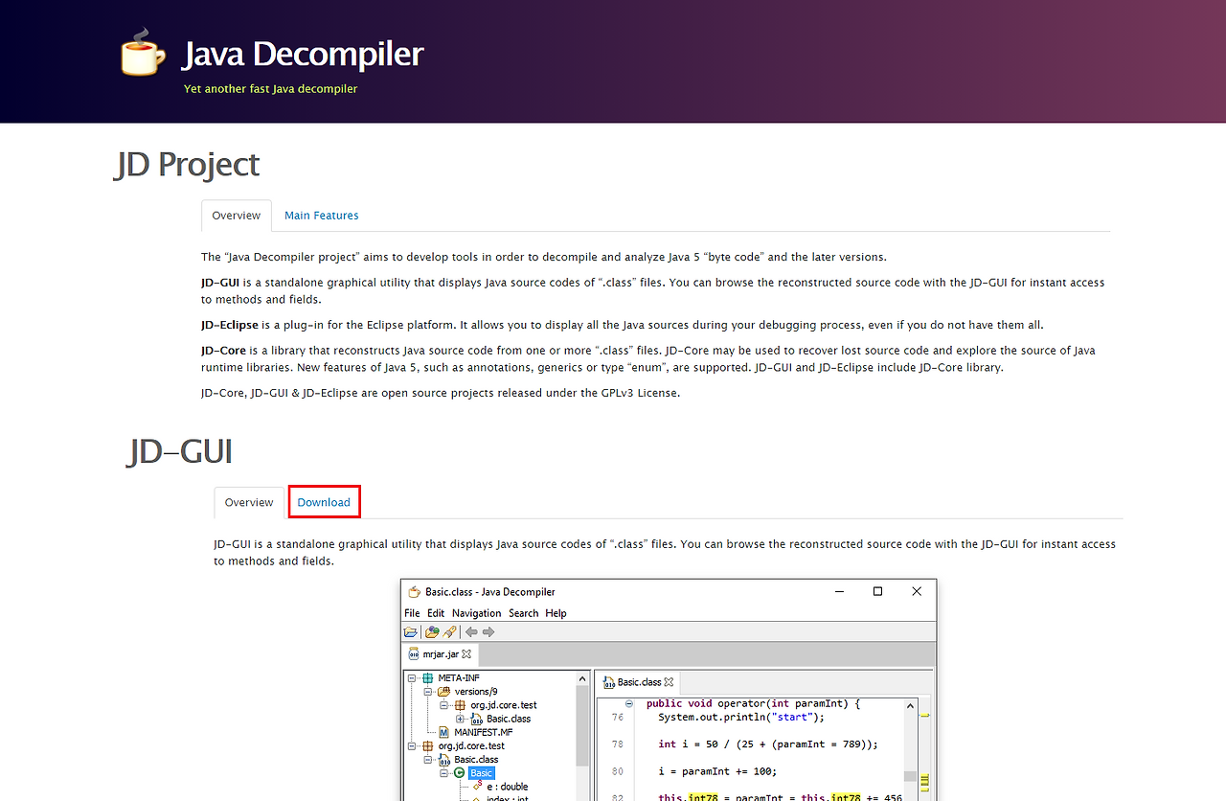The image size is (1226, 801).
Task: Click the Search flashlight toolbar icon in JD-GUI
Action: coord(449,632)
